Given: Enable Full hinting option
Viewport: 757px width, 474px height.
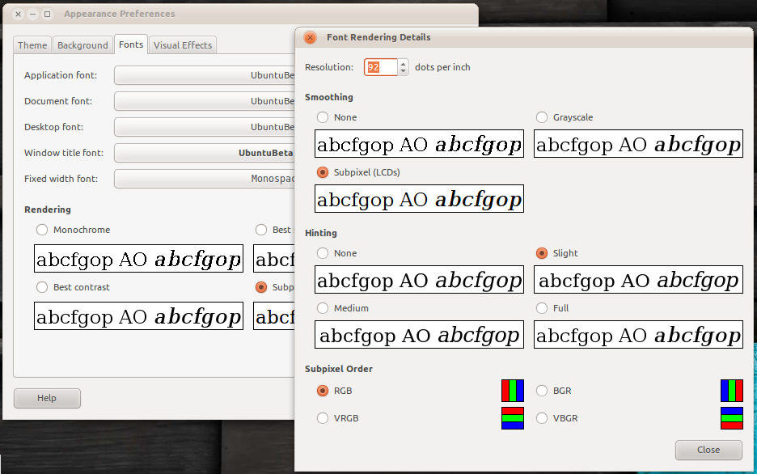Looking at the screenshot, I should pyautogui.click(x=542, y=308).
